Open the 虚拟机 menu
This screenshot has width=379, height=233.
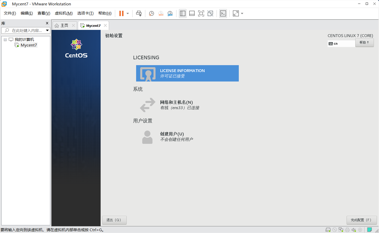tap(64, 13)
